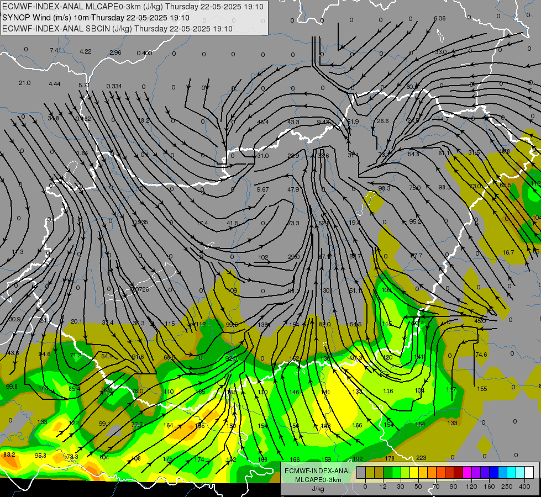The width and height of the screenshot is (541, 497).
Task: Click the 12 tick label on the legend
Action: (382, 487)
